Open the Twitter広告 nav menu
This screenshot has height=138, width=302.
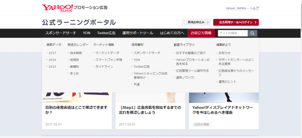pyautogui.click(x=106, y=33)
